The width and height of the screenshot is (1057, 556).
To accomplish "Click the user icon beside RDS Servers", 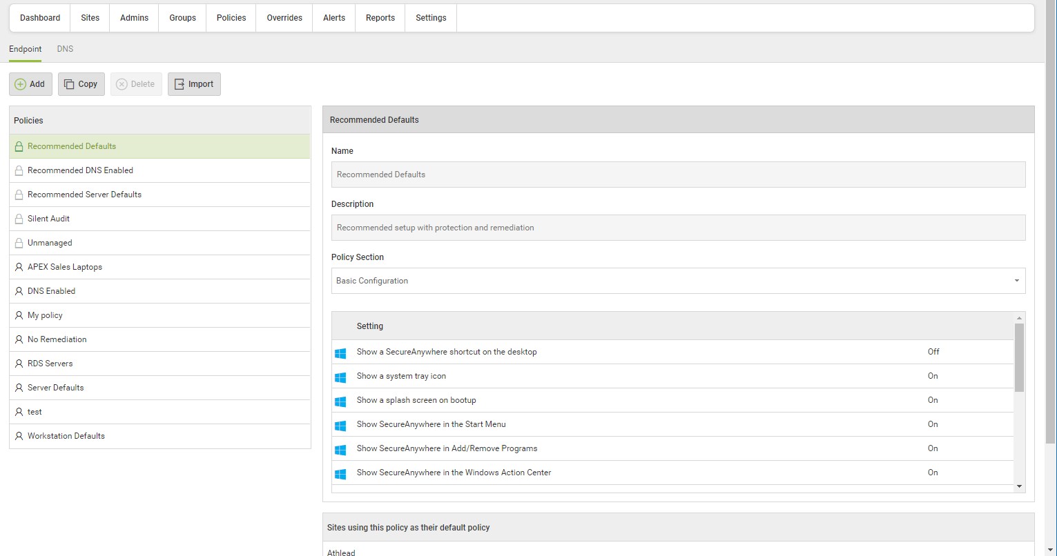I will 19,364.
